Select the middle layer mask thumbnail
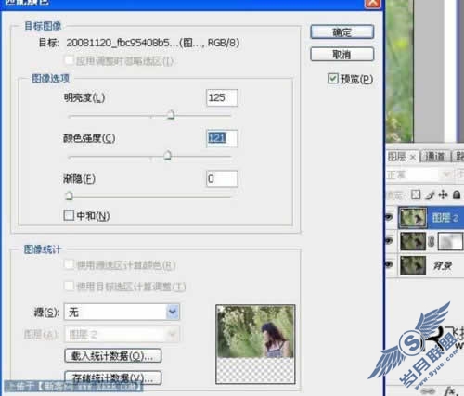Image resolution: width=464 pixels, height=396 pixels. click(x=450, y=241)
